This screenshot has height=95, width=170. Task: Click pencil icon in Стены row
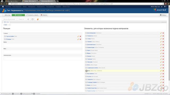[161, 39]
